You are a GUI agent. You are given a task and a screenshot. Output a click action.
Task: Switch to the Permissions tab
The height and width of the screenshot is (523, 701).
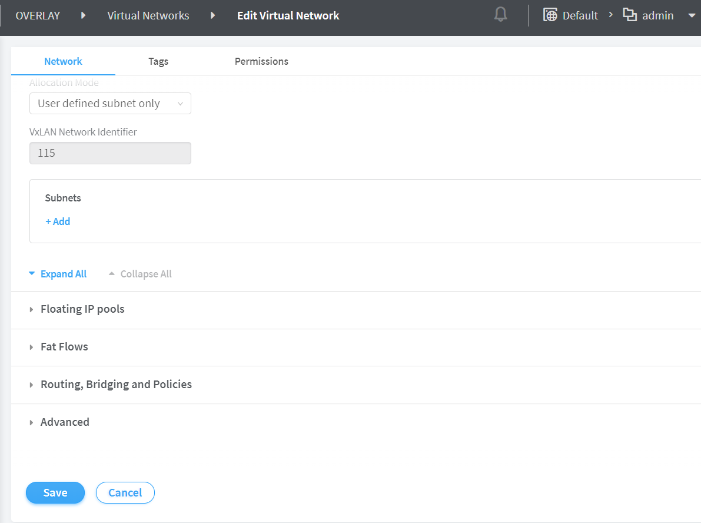[x=261, y=61]
